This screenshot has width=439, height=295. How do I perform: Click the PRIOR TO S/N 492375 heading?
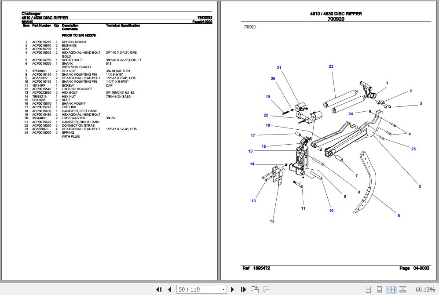coord(79,35)
